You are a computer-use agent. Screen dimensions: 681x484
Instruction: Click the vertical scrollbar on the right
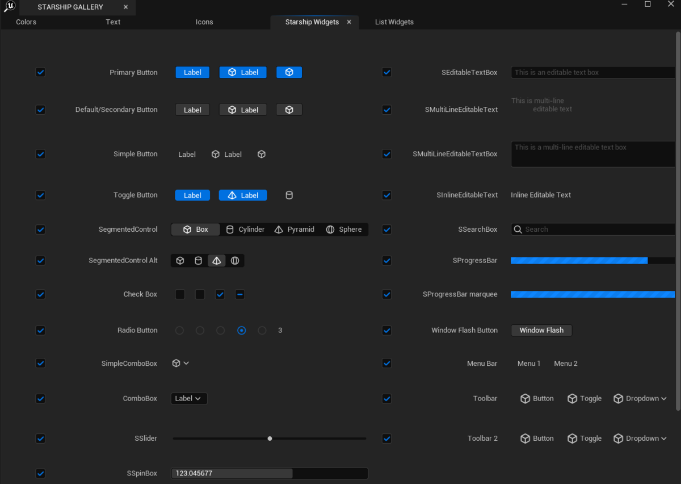coord(678,222)
